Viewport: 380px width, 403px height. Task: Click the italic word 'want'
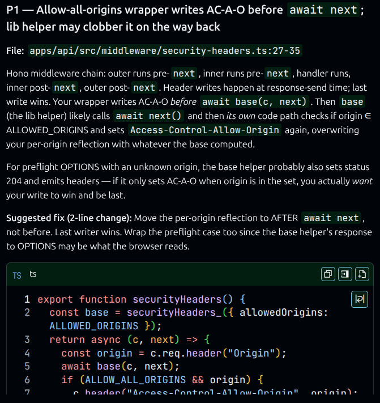coord(362,181)
